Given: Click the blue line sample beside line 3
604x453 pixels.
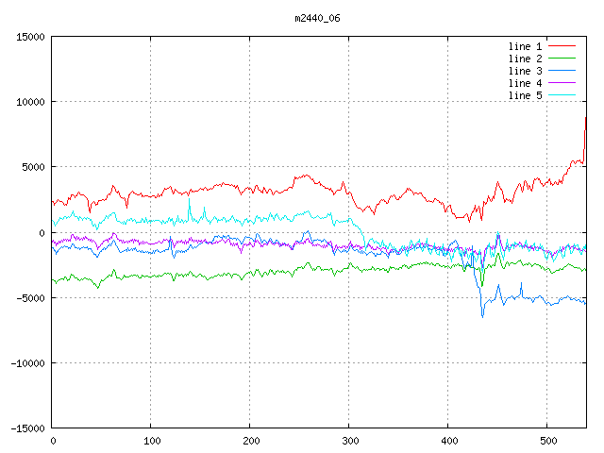Looking at the screenshot, I should click(x=562, y=71).
